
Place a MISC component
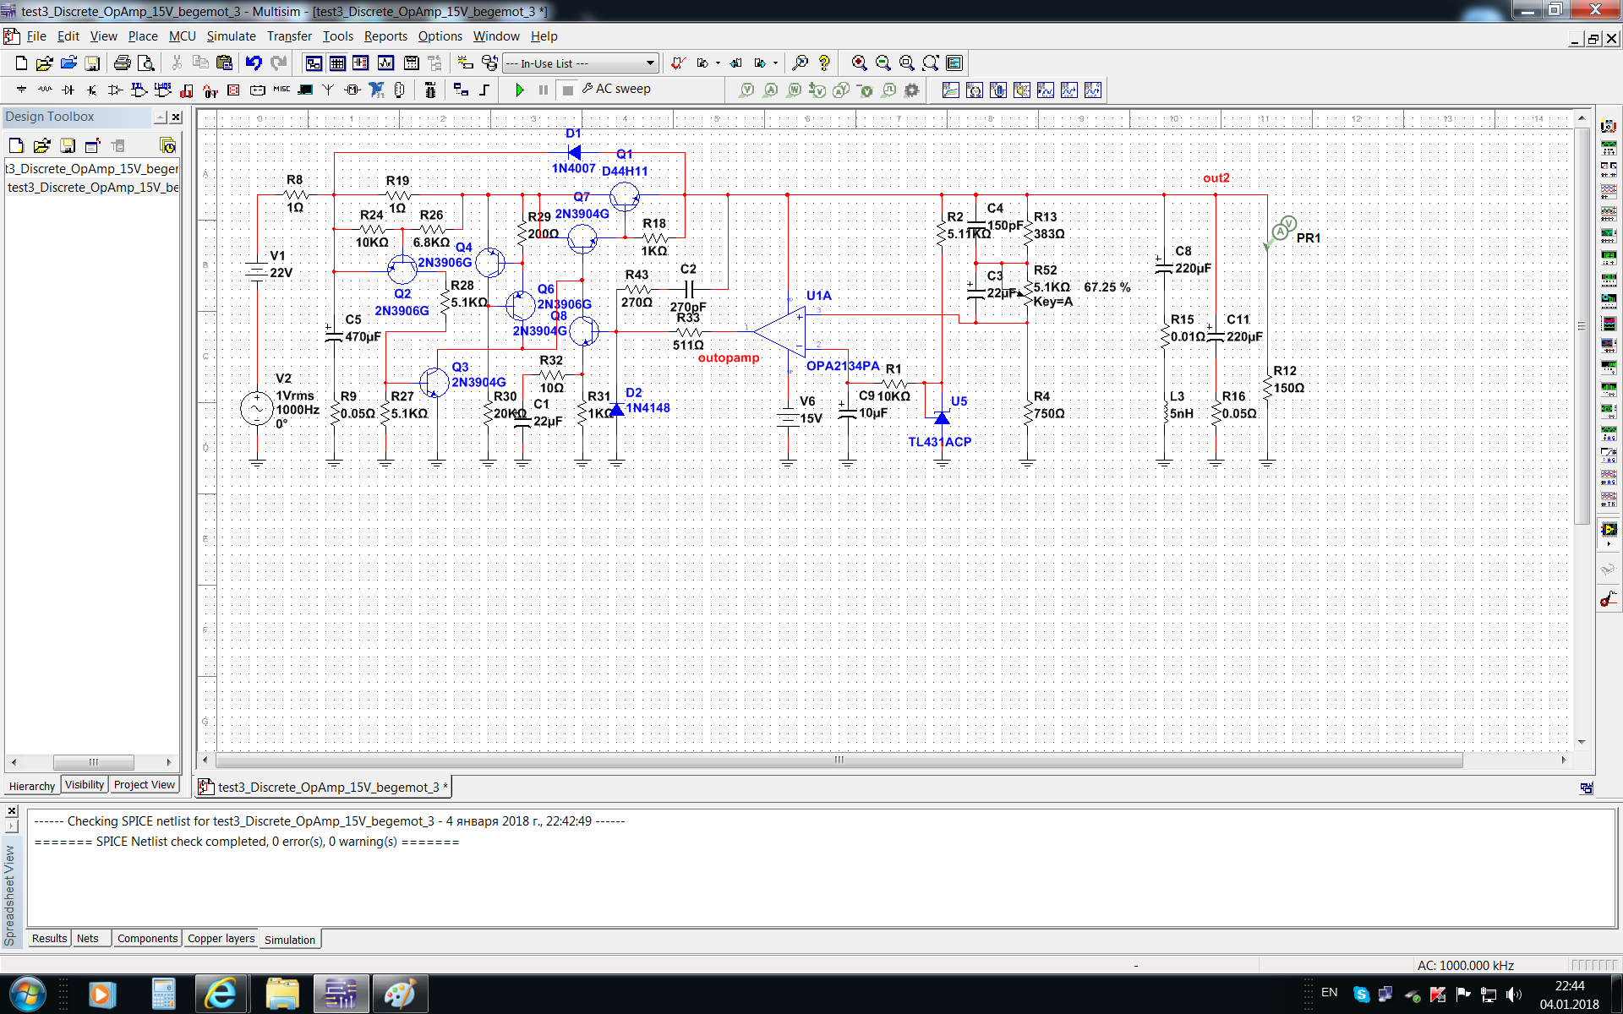(281, 89)
